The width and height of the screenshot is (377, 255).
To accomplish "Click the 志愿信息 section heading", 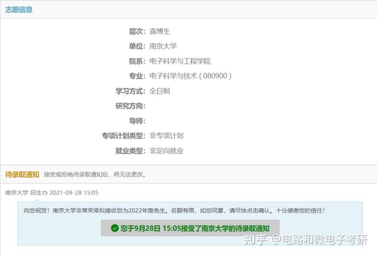I will (19, 10).
